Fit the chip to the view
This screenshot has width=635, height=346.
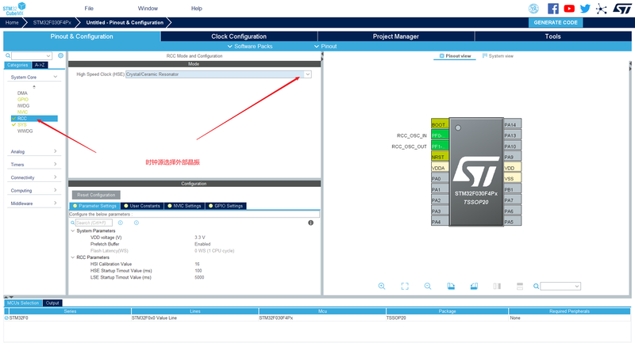405,286
